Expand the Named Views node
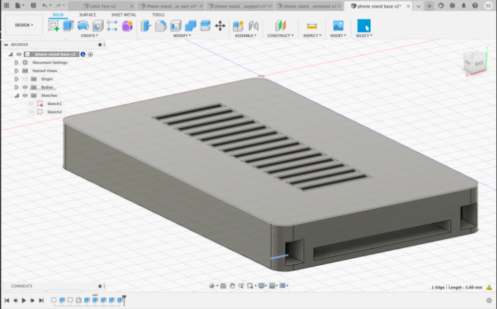 click(17, 70)
